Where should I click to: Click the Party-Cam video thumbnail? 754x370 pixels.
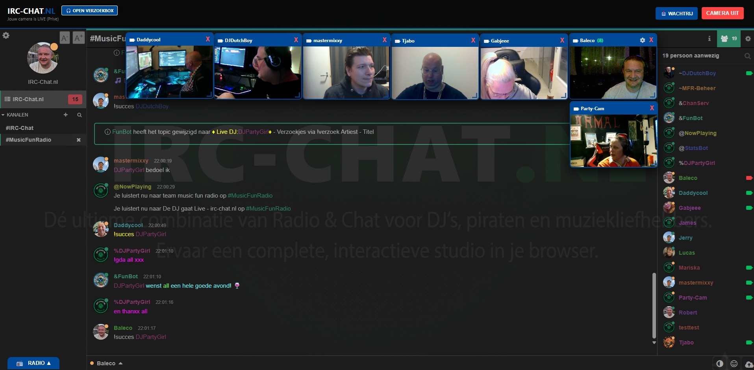(x=613, y=142)
